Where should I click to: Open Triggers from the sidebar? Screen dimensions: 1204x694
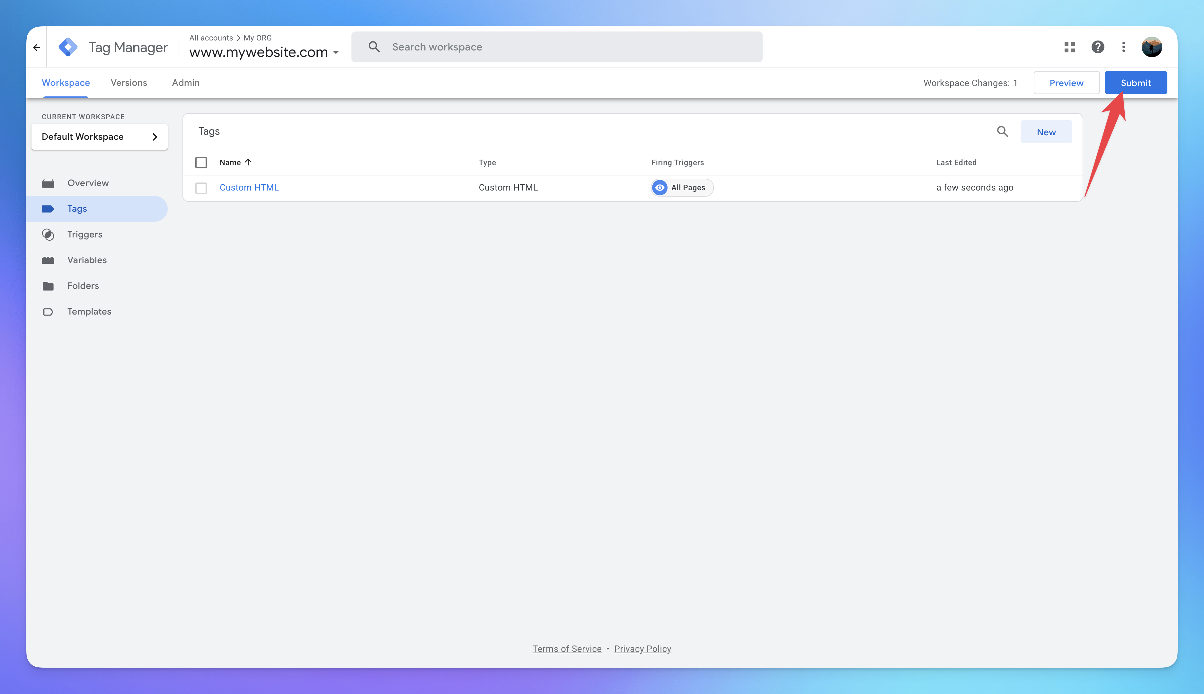pos(85,235)
